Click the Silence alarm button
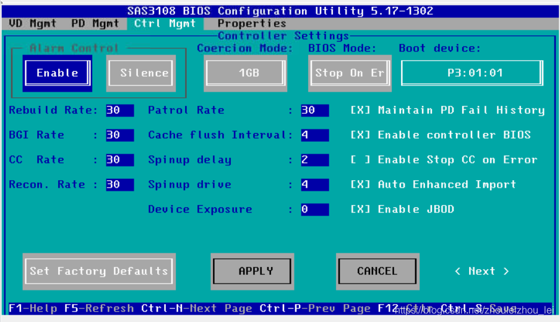 tap(141, 73)
